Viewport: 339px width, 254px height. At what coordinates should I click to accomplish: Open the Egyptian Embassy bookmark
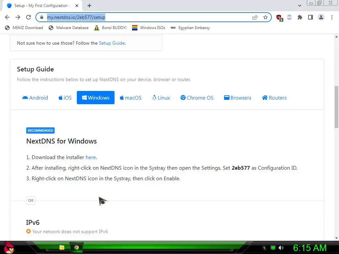pyautogui.click(x=190, y=28)
